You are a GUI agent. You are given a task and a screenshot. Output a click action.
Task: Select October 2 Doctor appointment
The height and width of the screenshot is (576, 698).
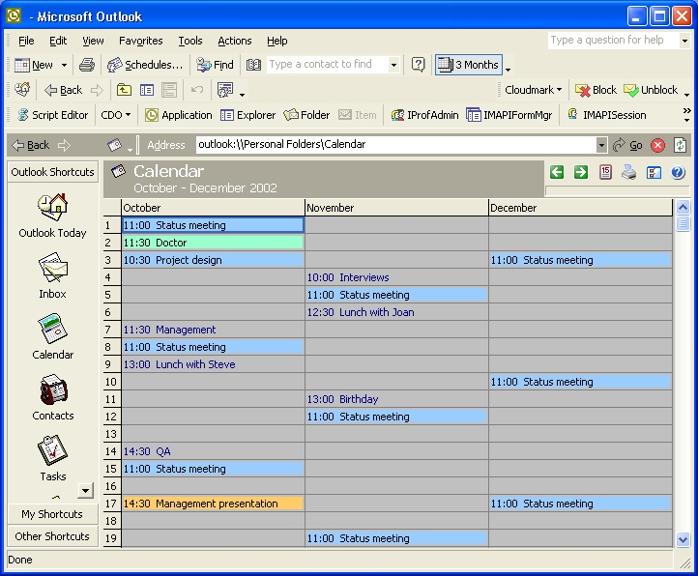tap(214, 243)
